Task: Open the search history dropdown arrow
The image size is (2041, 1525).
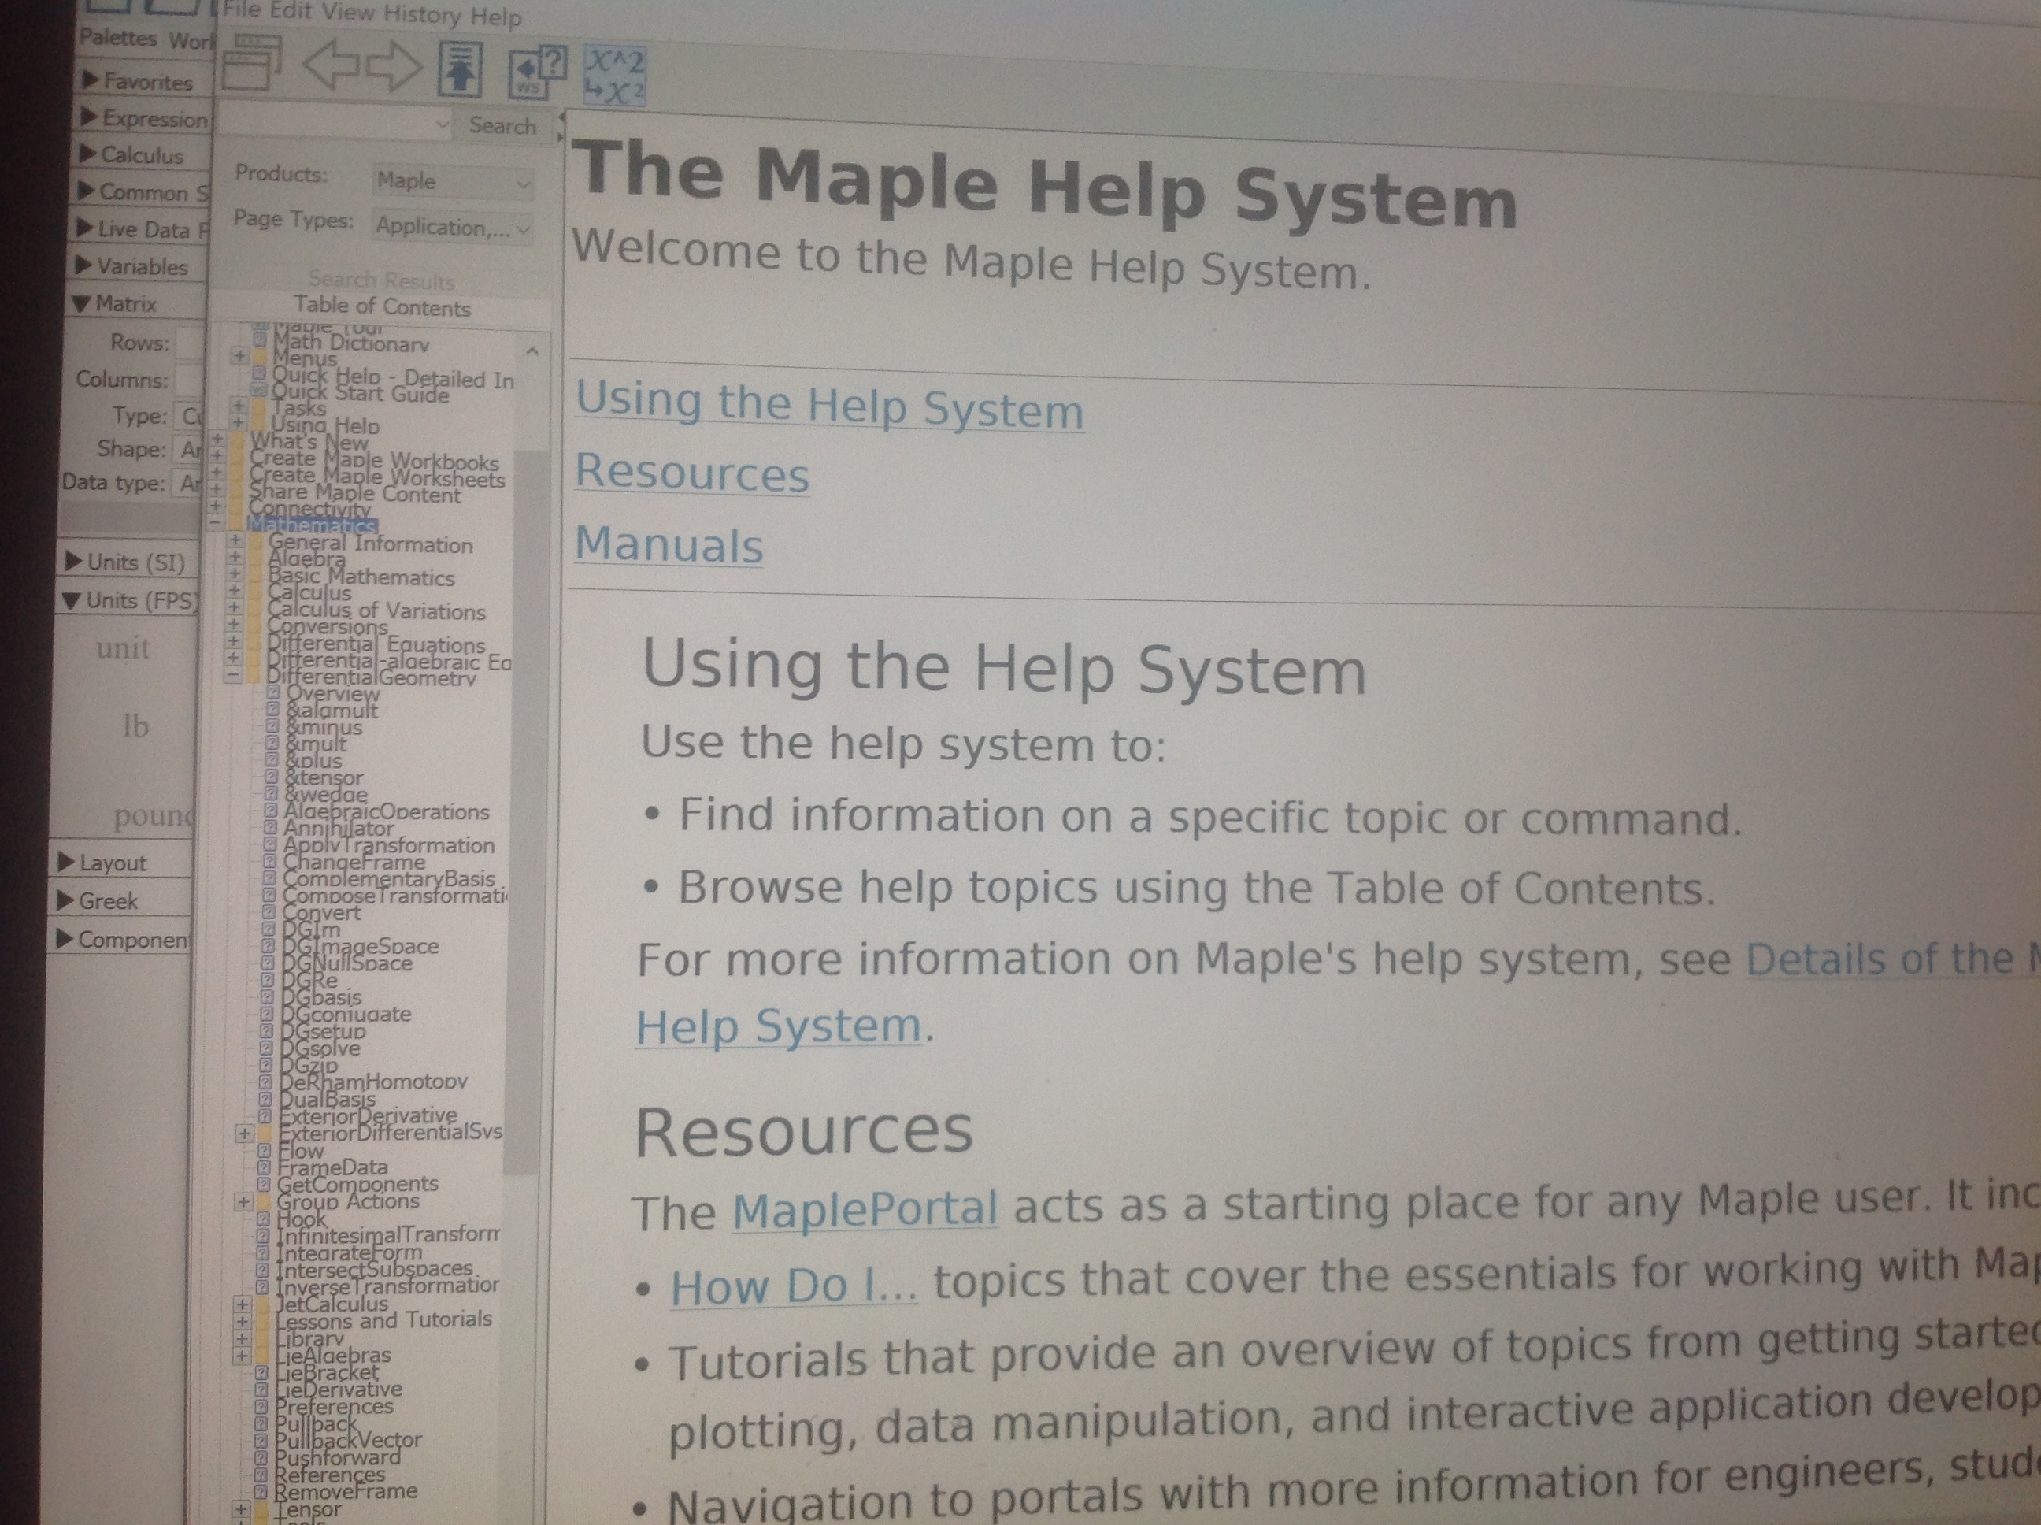Action: 442,124
